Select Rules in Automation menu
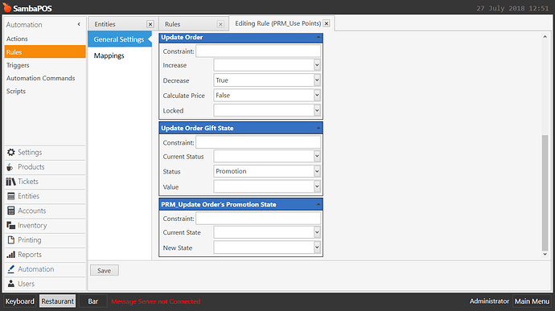 [x=45, y=52]
